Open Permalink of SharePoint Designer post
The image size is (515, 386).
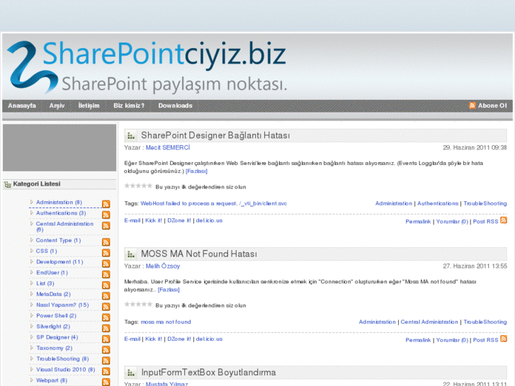pos(418,222)
